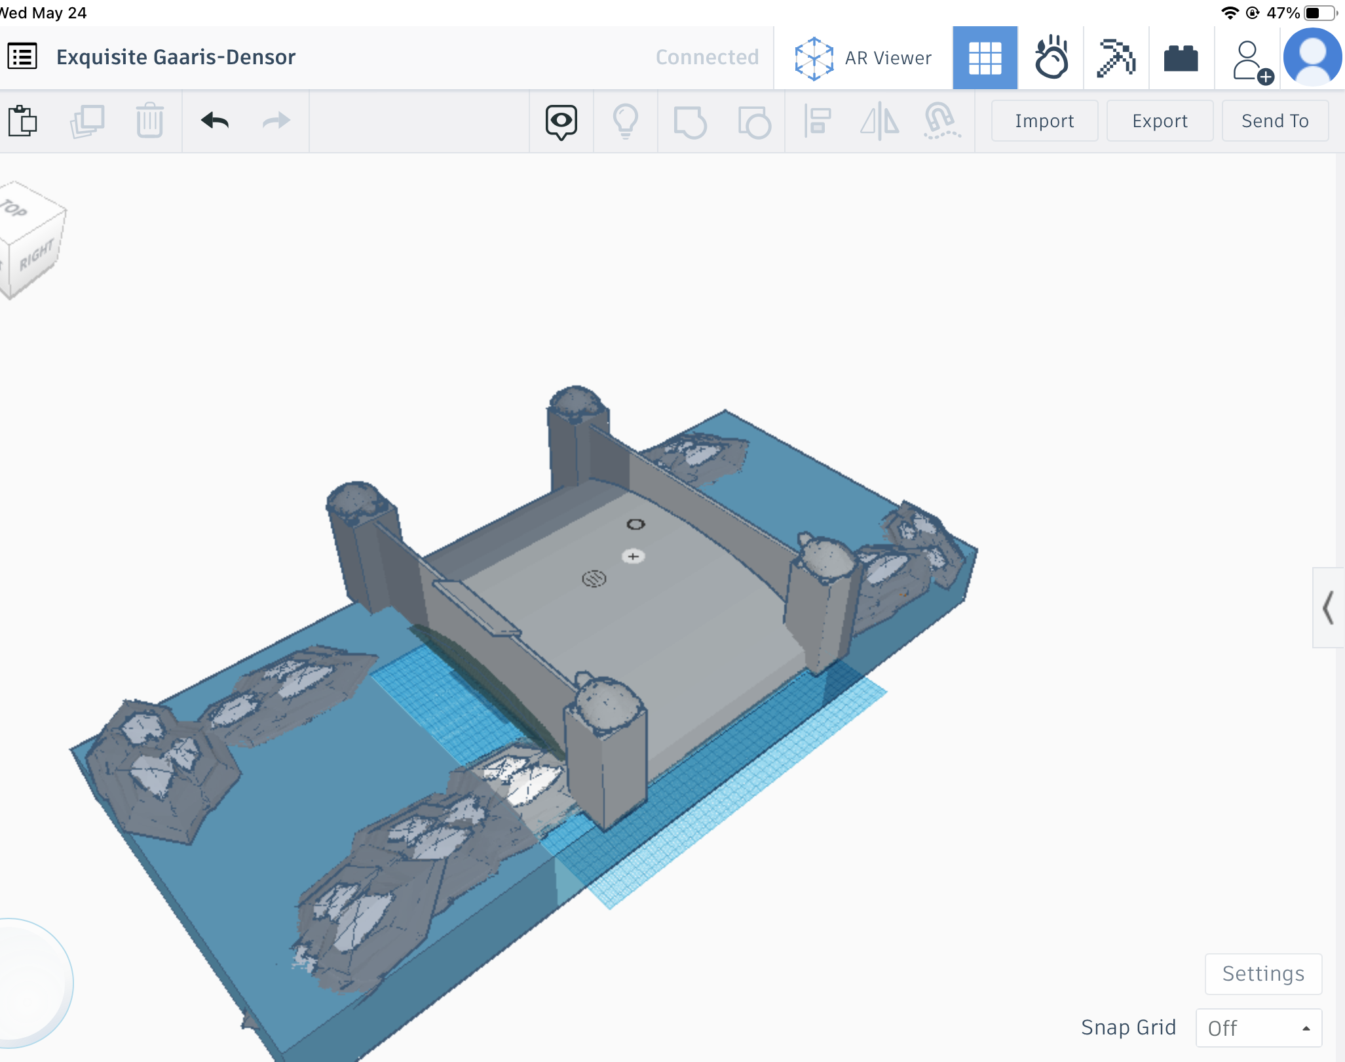Open the AR Viewer
Image resolution: width=1345 pixels, height=1062 pixels.
pos(863,58)
